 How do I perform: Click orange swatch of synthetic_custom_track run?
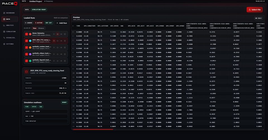pos(30,48)
